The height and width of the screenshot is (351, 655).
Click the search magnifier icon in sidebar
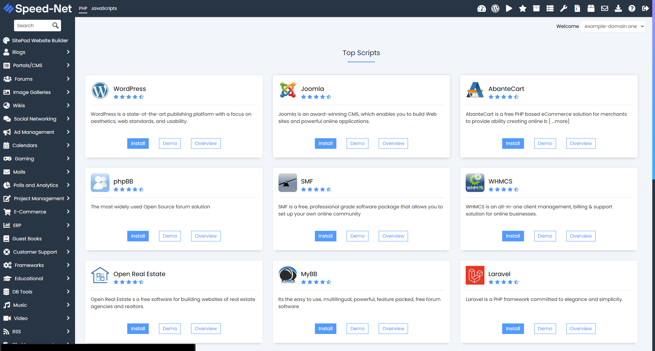pyautogui.click(x=55, y=26)
